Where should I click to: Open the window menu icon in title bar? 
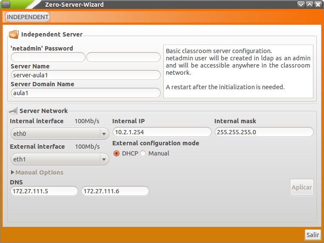pos(6,4)
